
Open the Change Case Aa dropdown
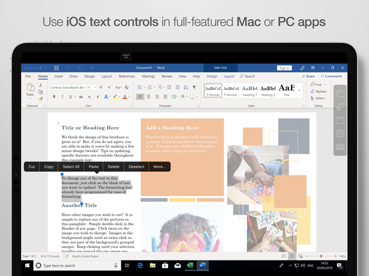point(118,88)
